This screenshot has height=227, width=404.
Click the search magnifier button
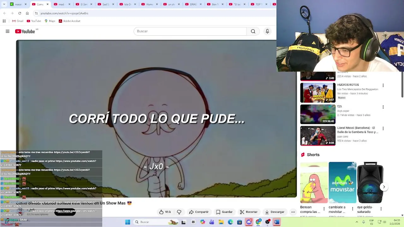click(x=253, y=31)
